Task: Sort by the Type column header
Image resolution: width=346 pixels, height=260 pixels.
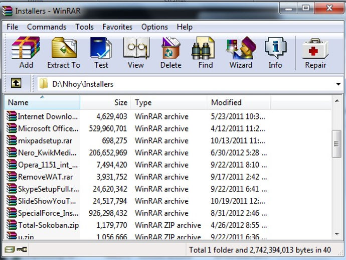Action: point(169,102)
